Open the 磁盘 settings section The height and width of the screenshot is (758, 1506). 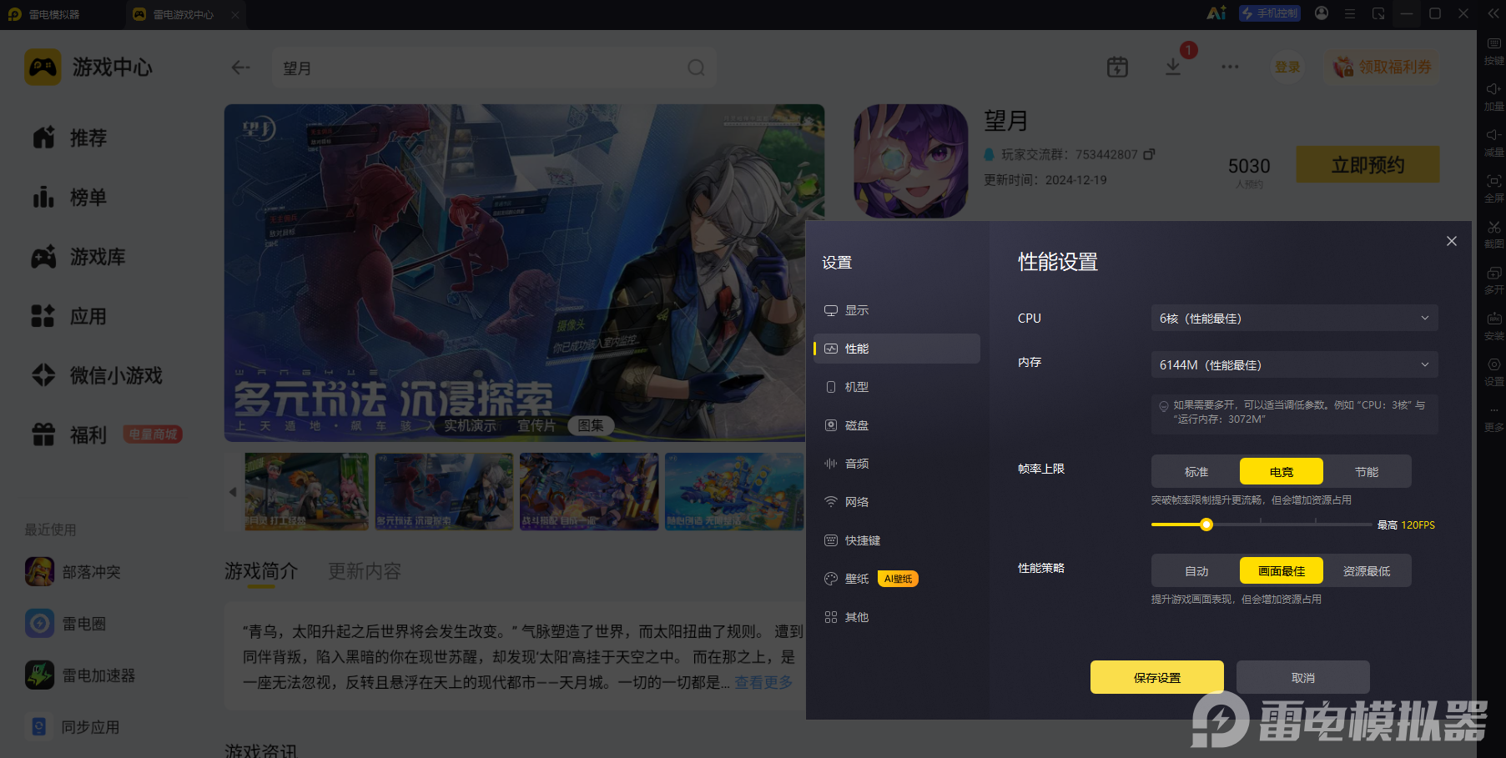897,425
